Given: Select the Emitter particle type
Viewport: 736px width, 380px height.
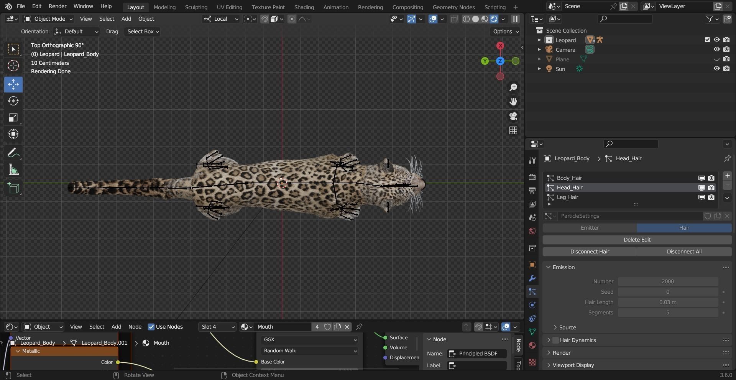Looking at the screenshot, I should (590, 228).
